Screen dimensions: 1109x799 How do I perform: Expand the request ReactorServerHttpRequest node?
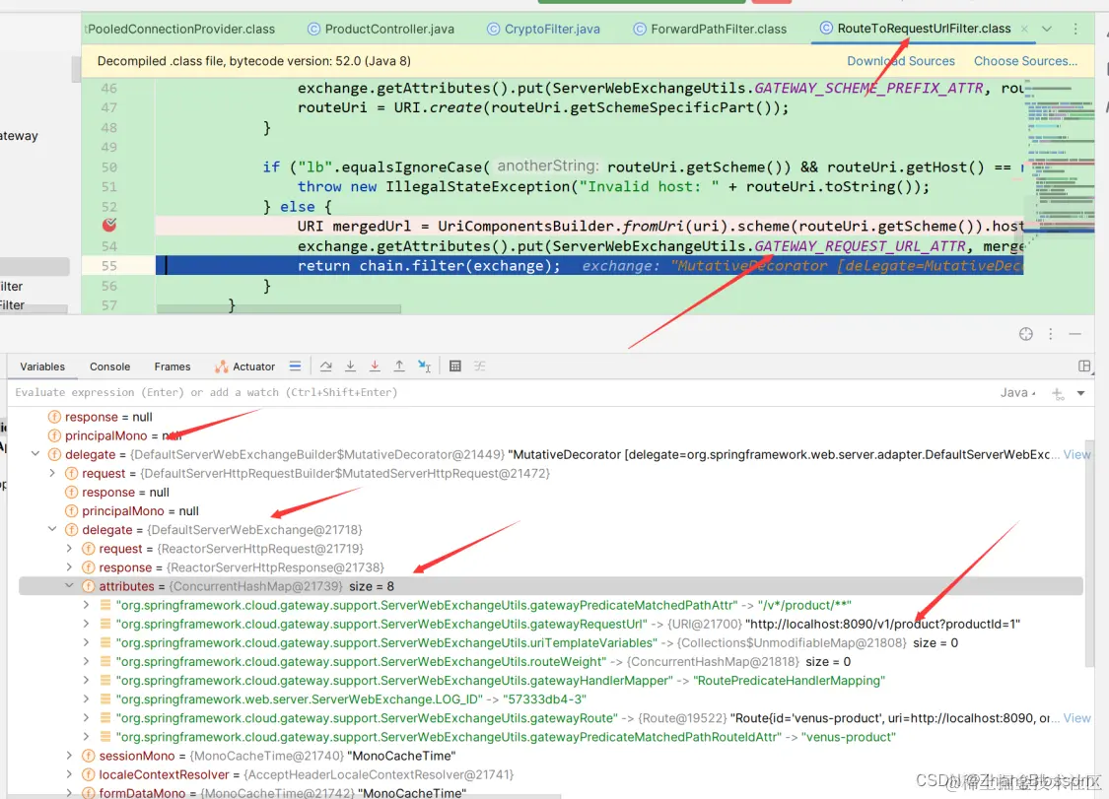[69, 548]
